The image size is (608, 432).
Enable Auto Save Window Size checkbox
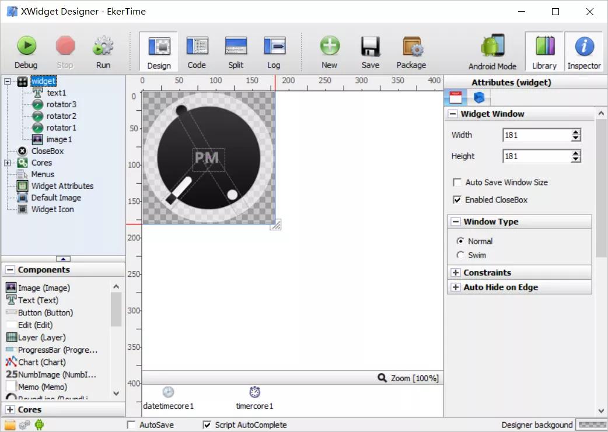click(x=457, y=182)
